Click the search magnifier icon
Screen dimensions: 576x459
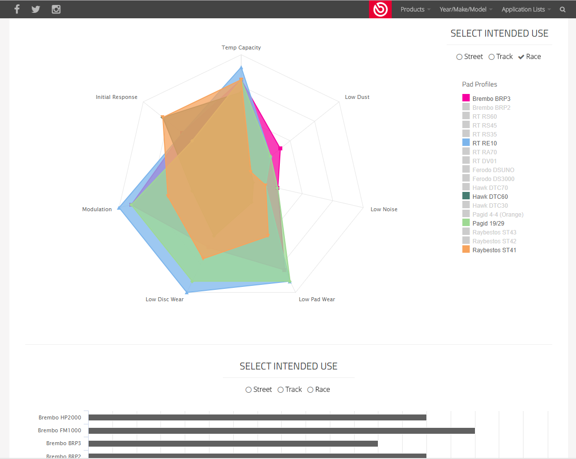click(563, 9)
